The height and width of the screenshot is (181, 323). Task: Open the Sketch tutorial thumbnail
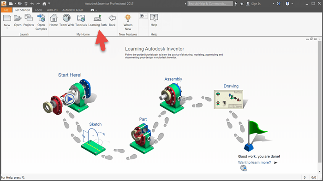coord(94,142)
